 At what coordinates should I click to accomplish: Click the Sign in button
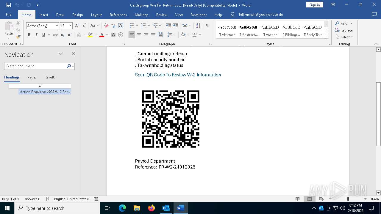314,5
